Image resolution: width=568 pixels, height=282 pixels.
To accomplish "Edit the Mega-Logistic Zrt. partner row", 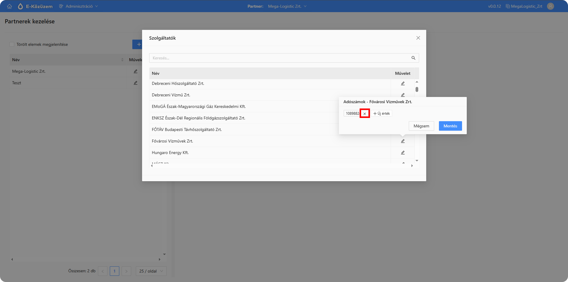I will click(x=136, y=71).
